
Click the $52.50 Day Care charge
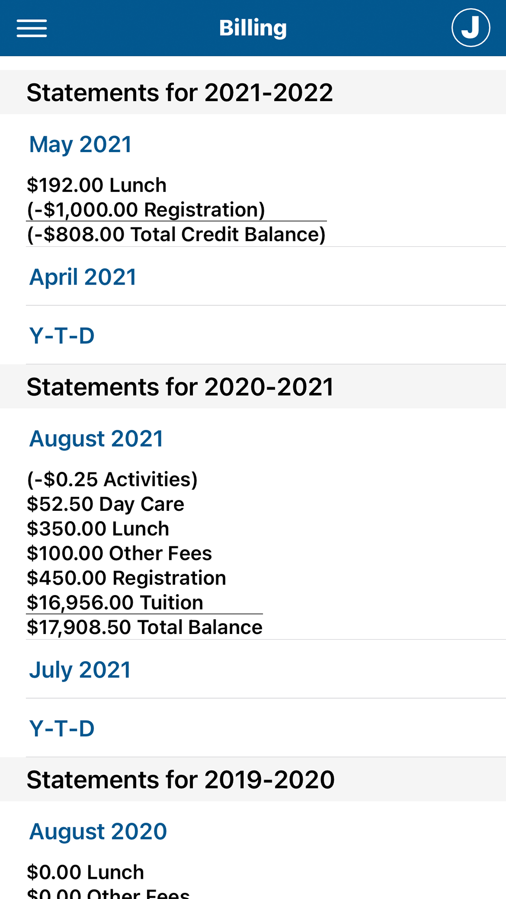click(x=105, y=504)
